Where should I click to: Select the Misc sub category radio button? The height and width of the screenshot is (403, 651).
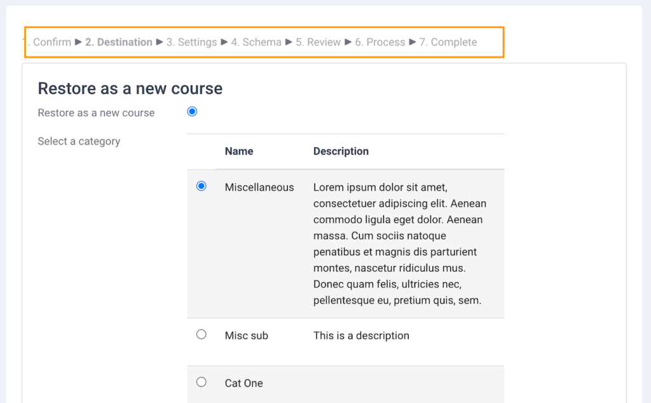tap(202, 334)
